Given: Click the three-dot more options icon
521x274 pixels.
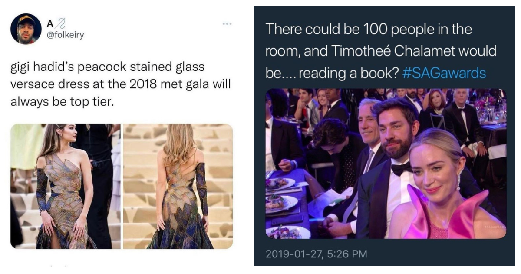Looking at the screenshot, I should point(227,24).
